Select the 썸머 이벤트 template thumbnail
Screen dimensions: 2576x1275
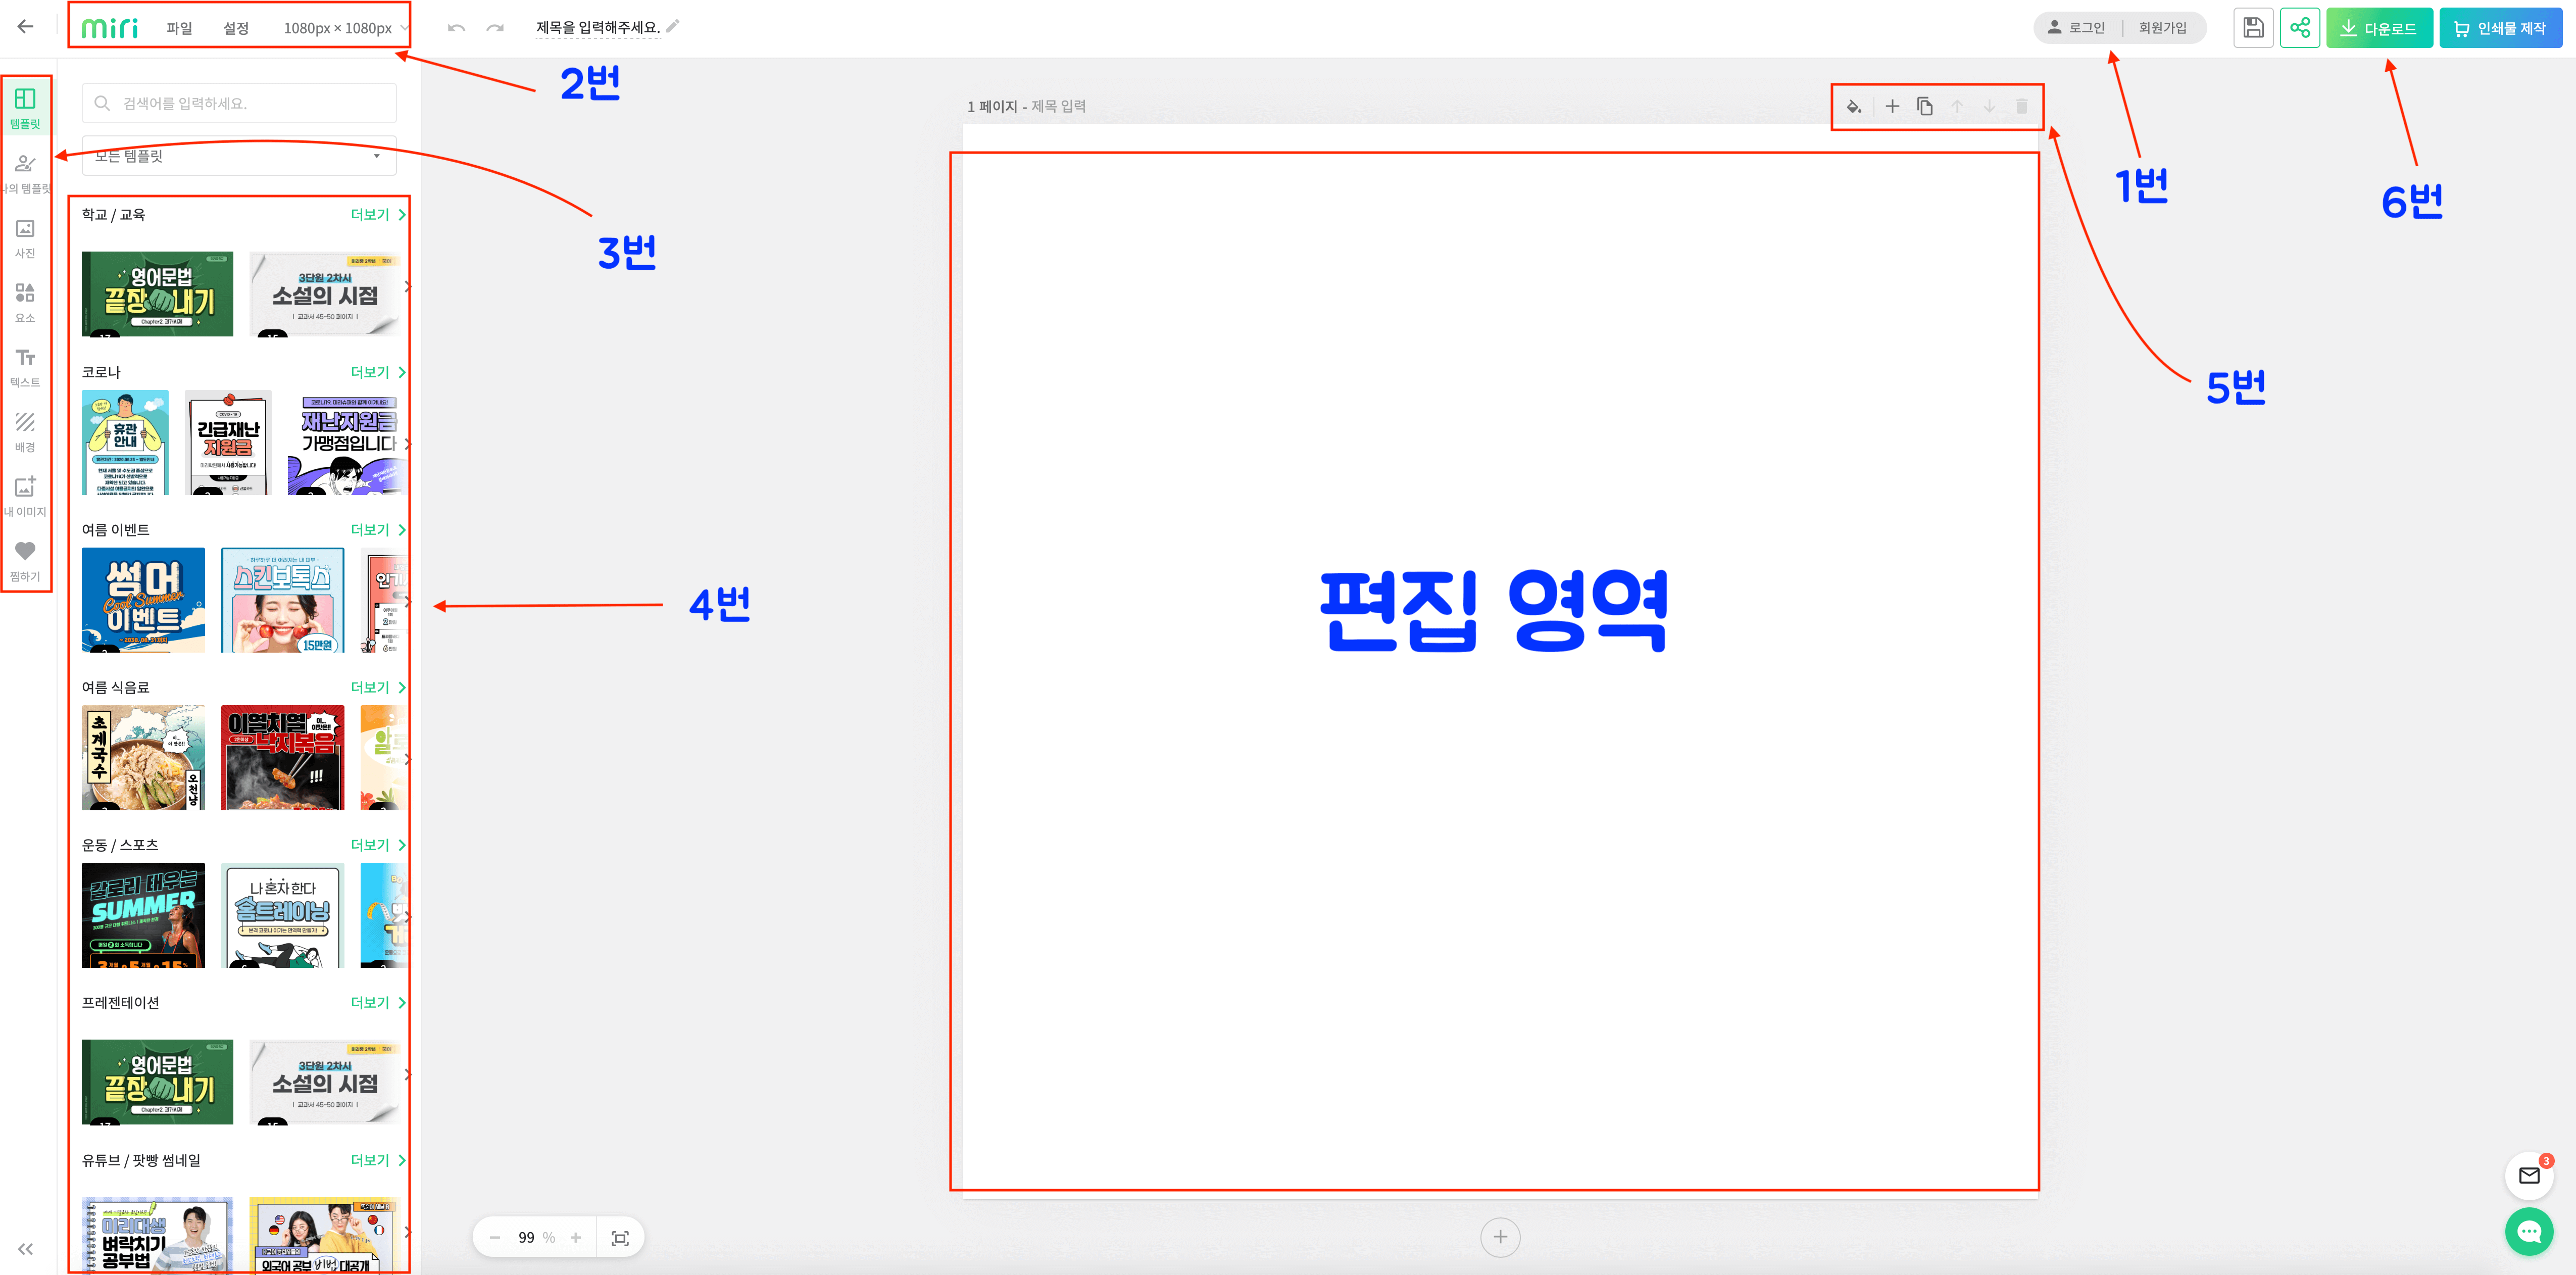(143, 600)
